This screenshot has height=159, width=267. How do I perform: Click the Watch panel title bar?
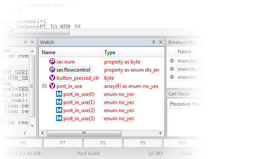(x=102, y=42)
